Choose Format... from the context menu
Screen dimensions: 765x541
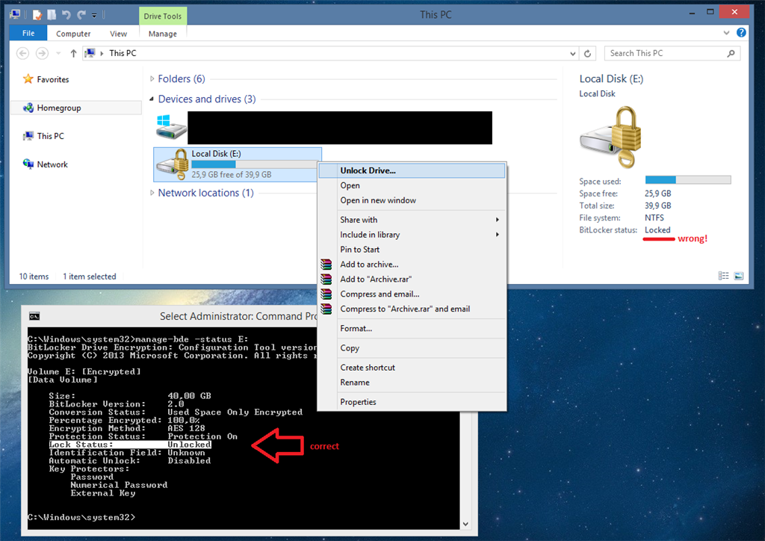pos(412,328)
